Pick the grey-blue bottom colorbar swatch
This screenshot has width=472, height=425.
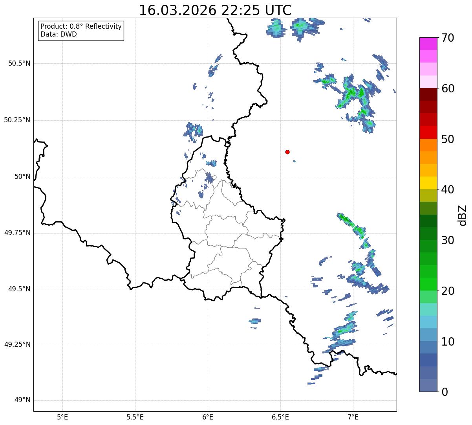[x=428, y=385]
